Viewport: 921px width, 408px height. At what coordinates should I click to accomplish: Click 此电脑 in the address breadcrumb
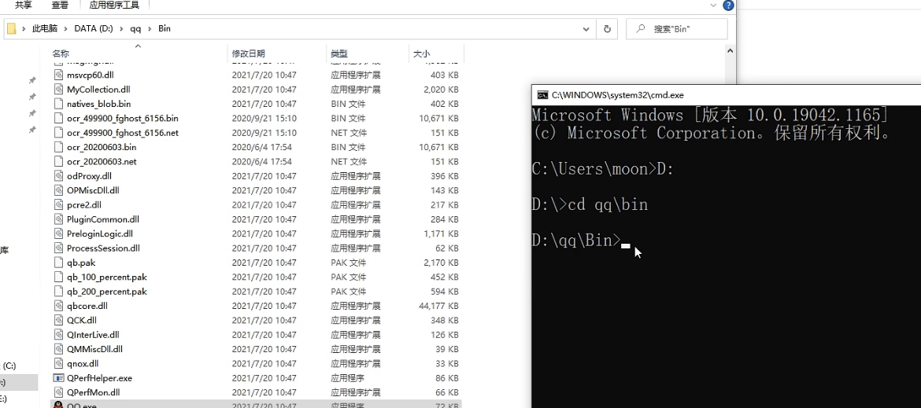coord(45,28)
